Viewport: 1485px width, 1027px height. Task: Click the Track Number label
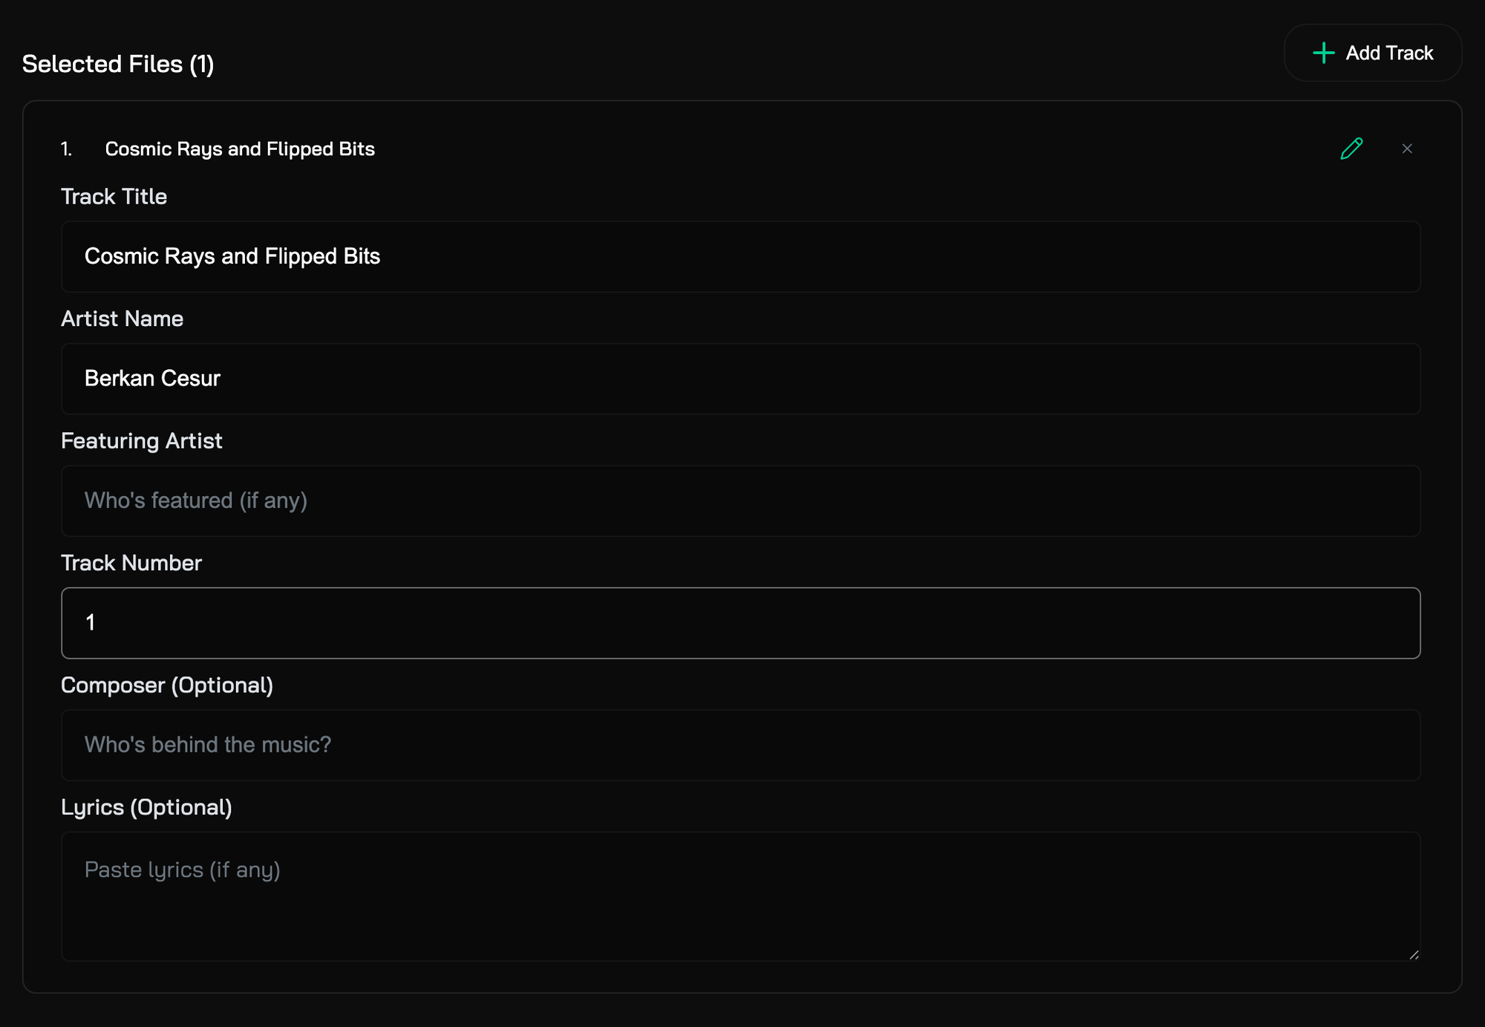tap(131, 563)
